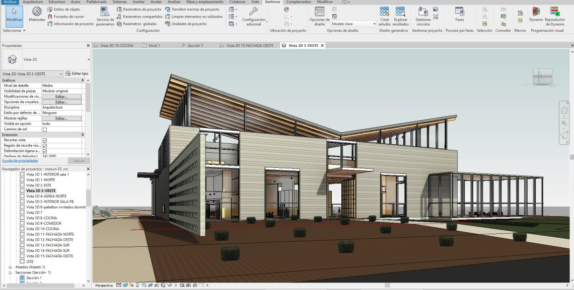Select Vista 3D 8-COCINA in project browser

coord(41,218)
